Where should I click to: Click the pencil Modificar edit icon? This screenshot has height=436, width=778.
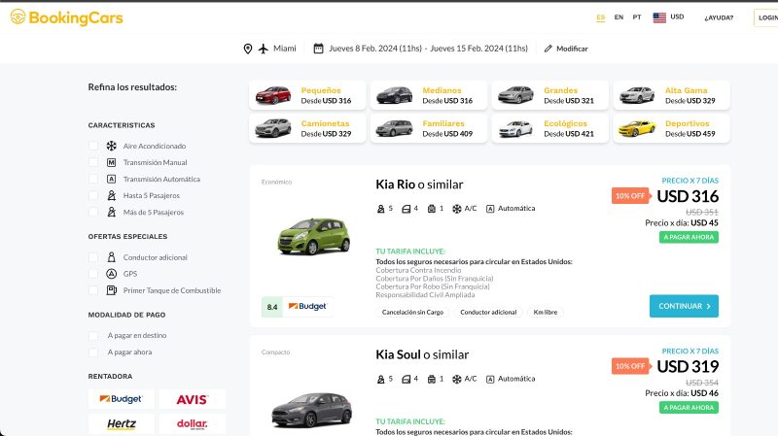(548, 49)
